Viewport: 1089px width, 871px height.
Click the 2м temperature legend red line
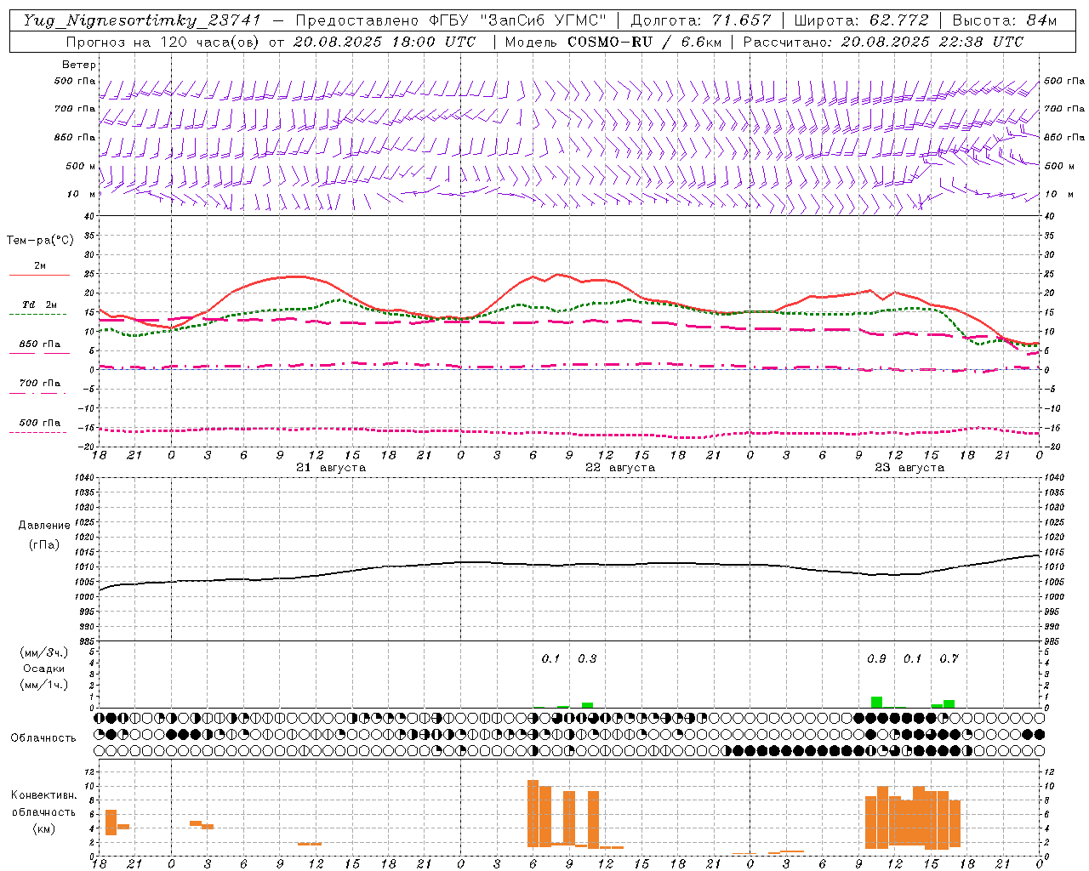39,275
